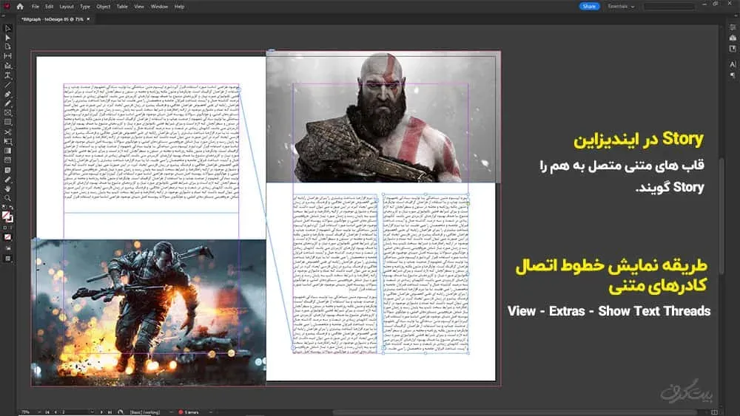Select the Gap tool

(7, 56)
